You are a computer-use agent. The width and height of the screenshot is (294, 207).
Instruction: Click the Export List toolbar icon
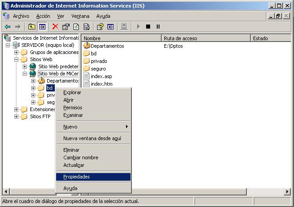(87, 27)
